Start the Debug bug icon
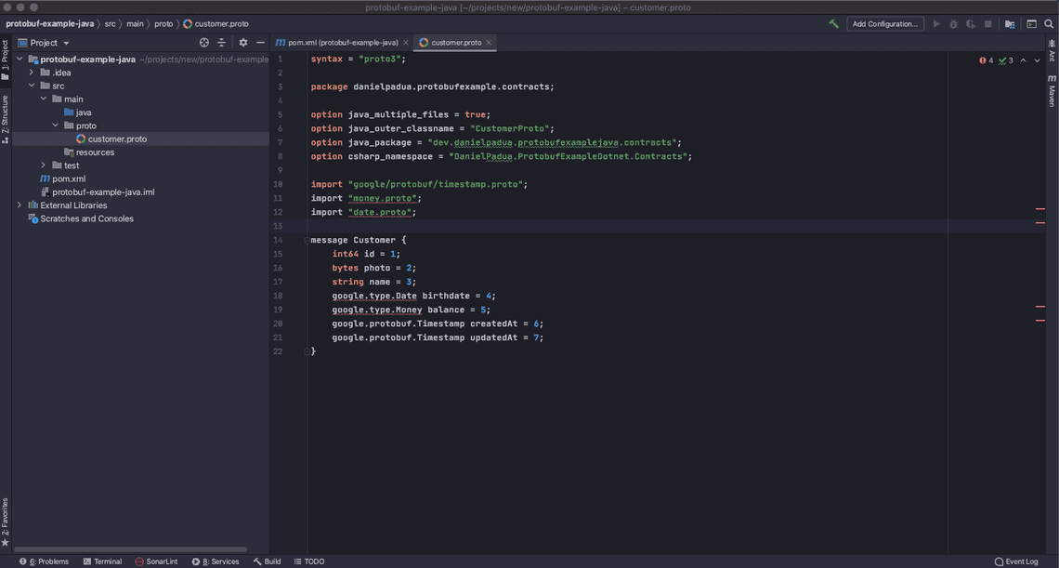Screen dimensions: 1059x568 tap(953, 22)
